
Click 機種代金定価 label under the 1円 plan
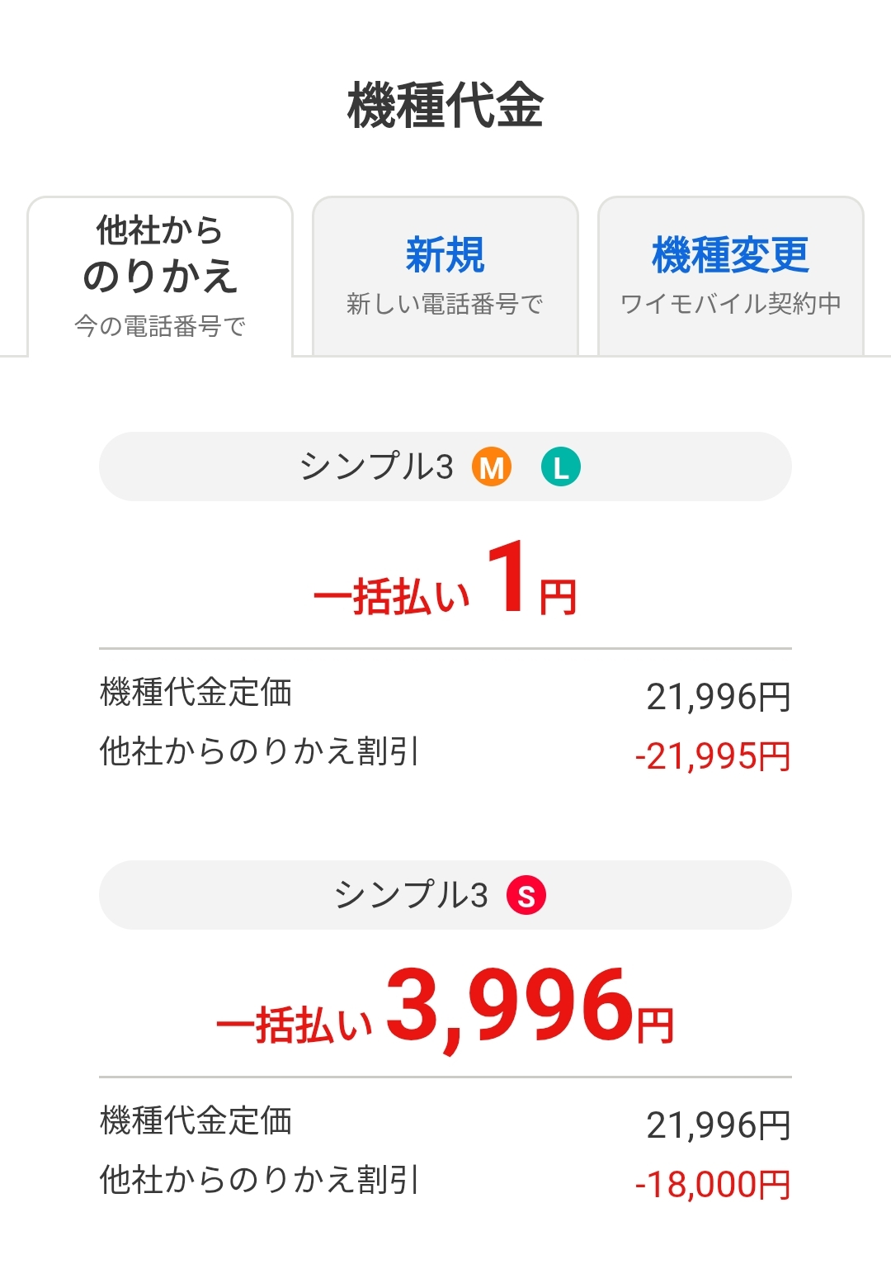coord(196,692)
